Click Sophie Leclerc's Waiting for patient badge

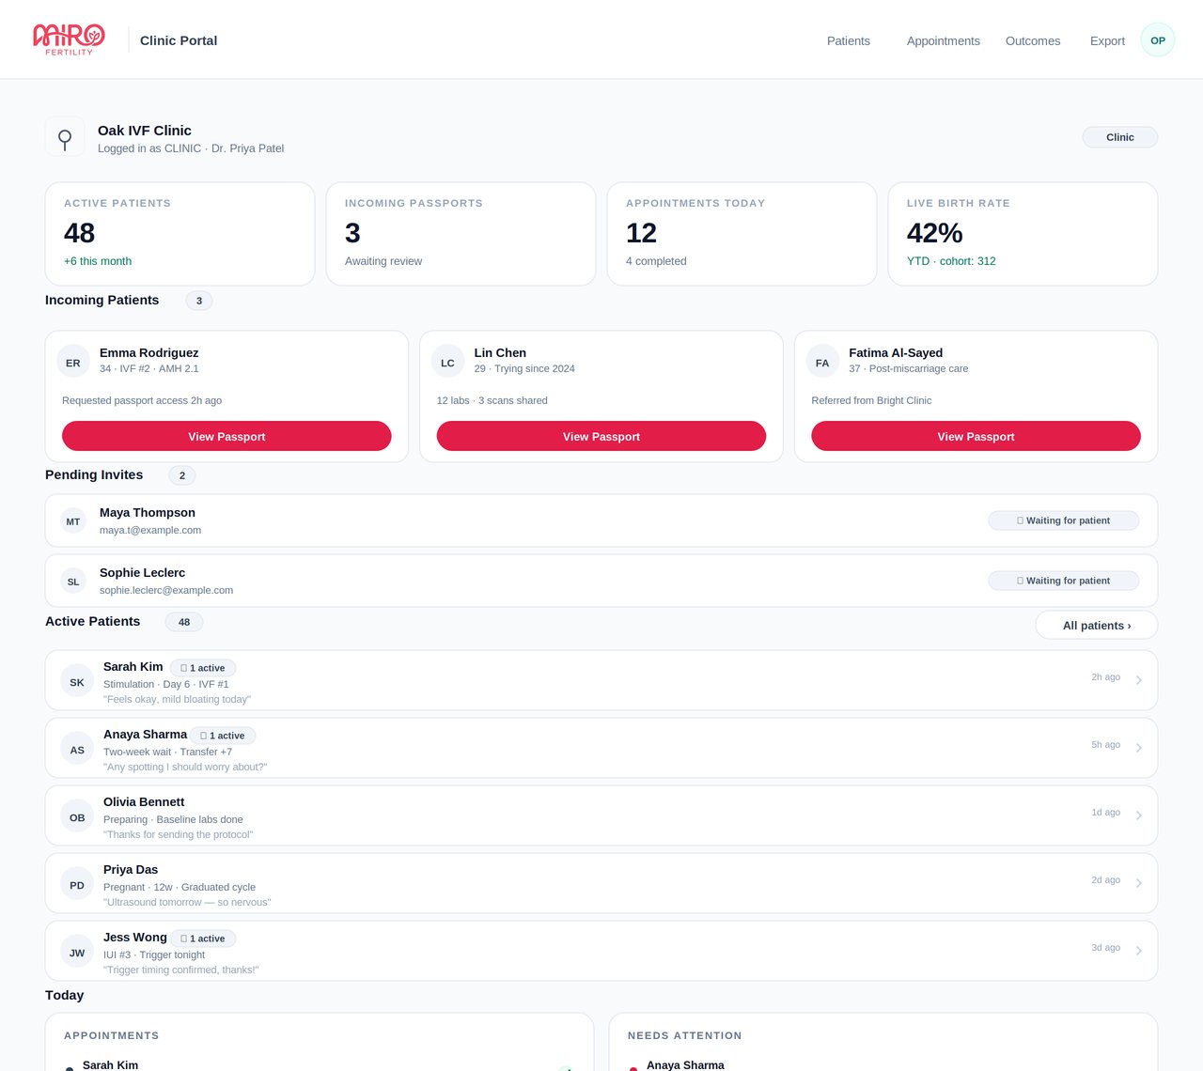pyautogui.click(x=1064, y=581)
